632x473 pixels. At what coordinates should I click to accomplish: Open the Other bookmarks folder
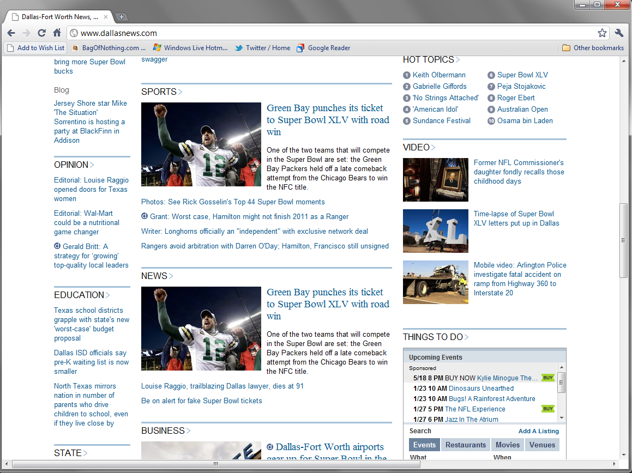tap(593, 48)
